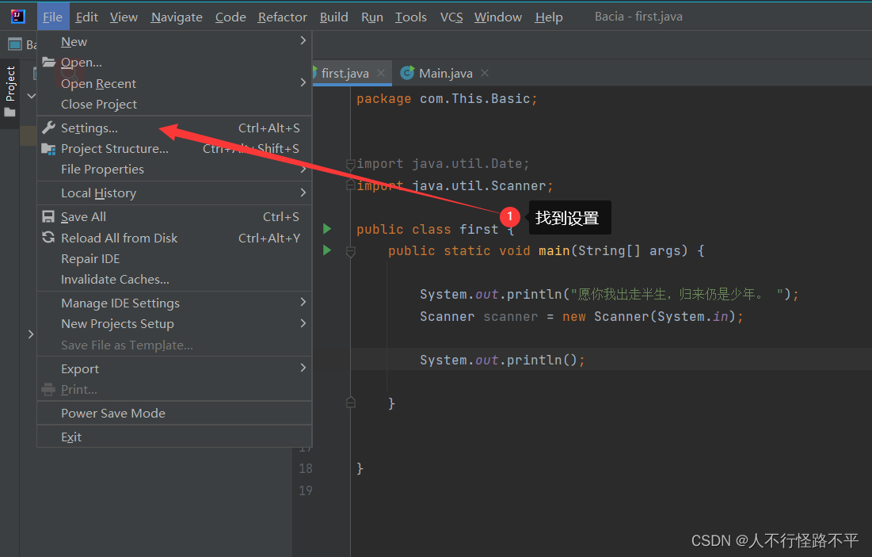Choose Save All menu item
872x557 pixels.
point(174,216)
